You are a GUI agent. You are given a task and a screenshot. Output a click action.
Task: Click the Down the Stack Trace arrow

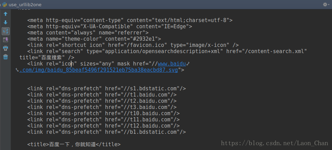6,22
